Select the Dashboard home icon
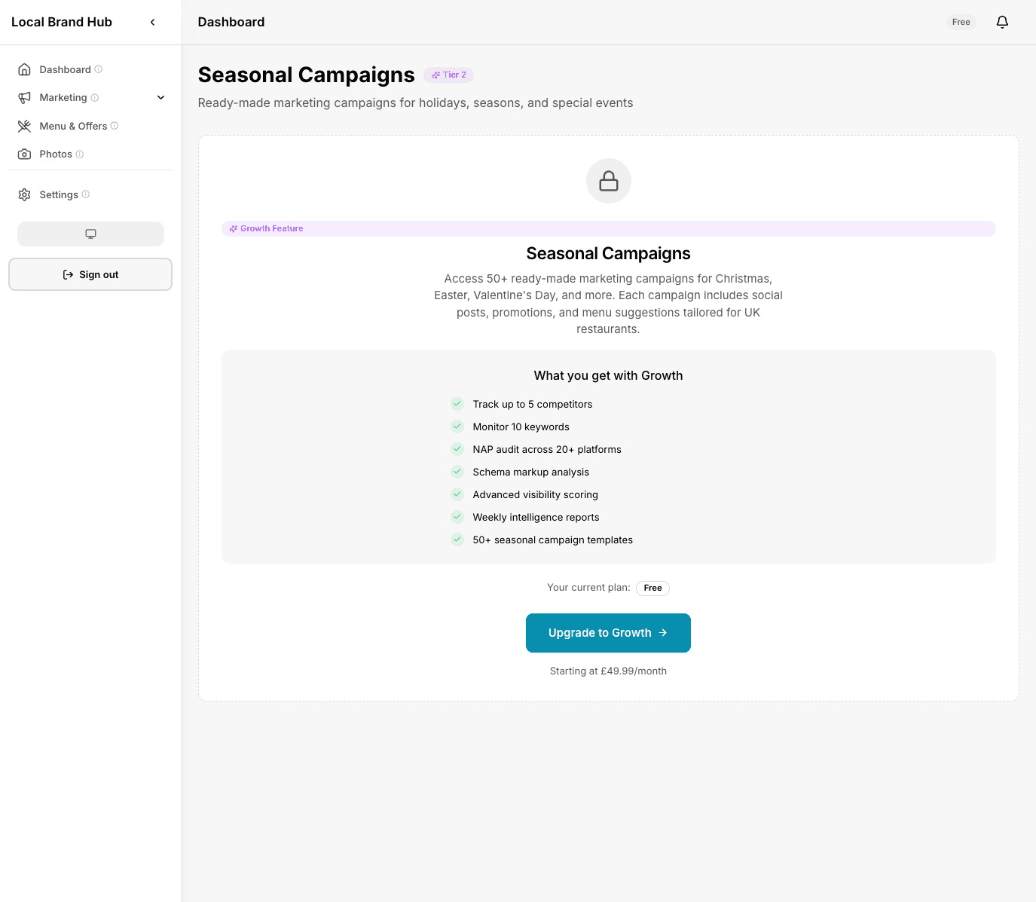1036x902 pixels. click(x=25, y=69)
